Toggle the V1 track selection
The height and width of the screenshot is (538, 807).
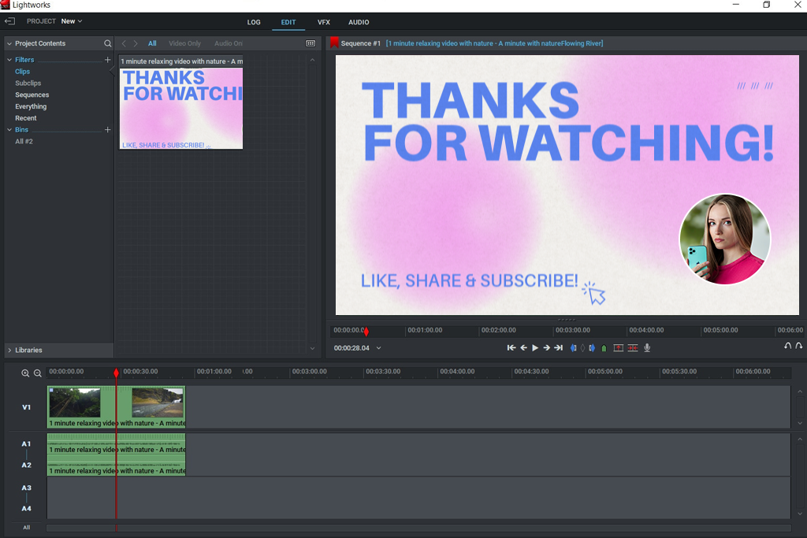[x=26, y=407]
